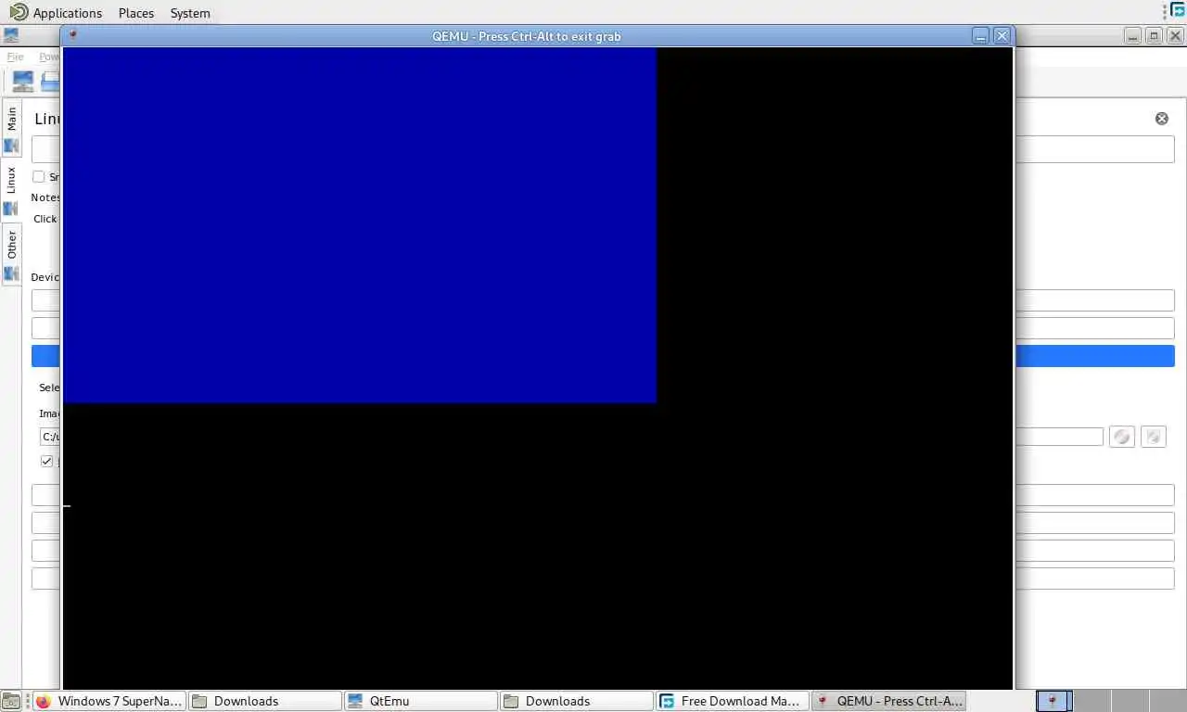Switch to the QtEmu taskbar item

pos(420,701)
